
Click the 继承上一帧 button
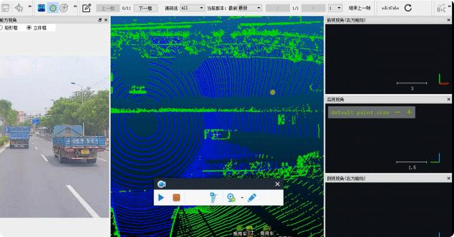[359, 8]
